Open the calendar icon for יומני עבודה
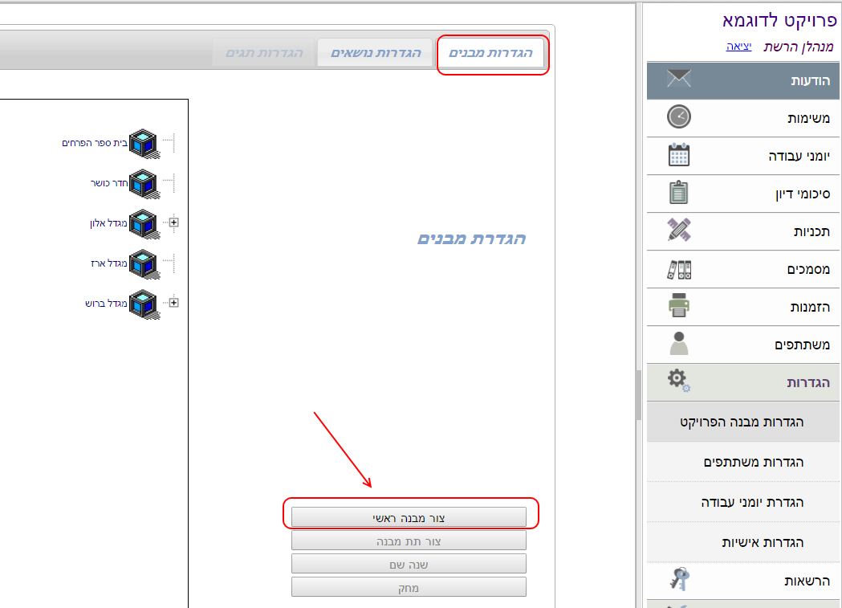Image resolution: width=842 pixels, height=608 pixels. click(679, 154)
